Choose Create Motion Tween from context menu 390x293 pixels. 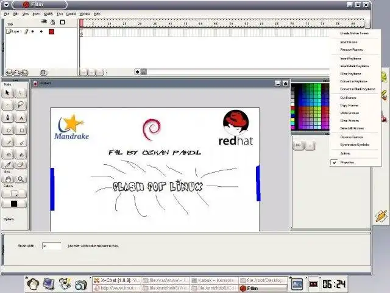click(x=355, y=33)
